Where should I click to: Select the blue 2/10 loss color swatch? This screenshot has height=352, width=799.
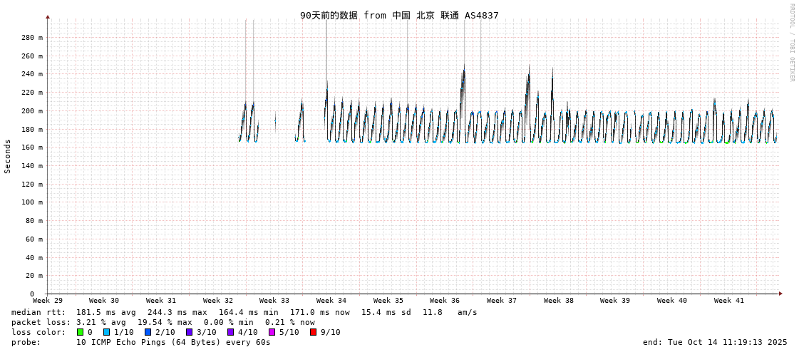tap(148, 332)
